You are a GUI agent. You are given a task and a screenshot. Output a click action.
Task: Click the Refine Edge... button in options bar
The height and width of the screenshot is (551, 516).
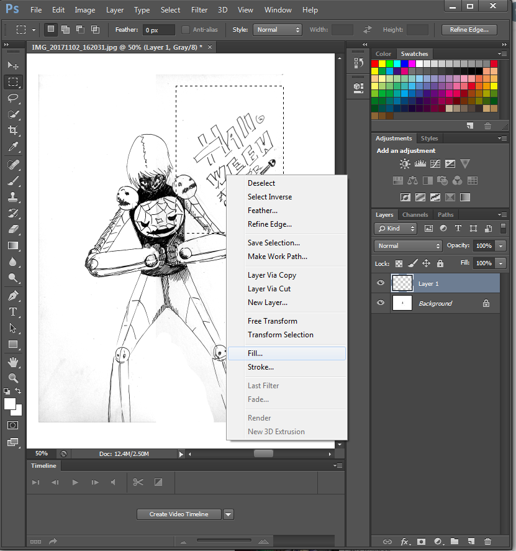tap(469, 30)
